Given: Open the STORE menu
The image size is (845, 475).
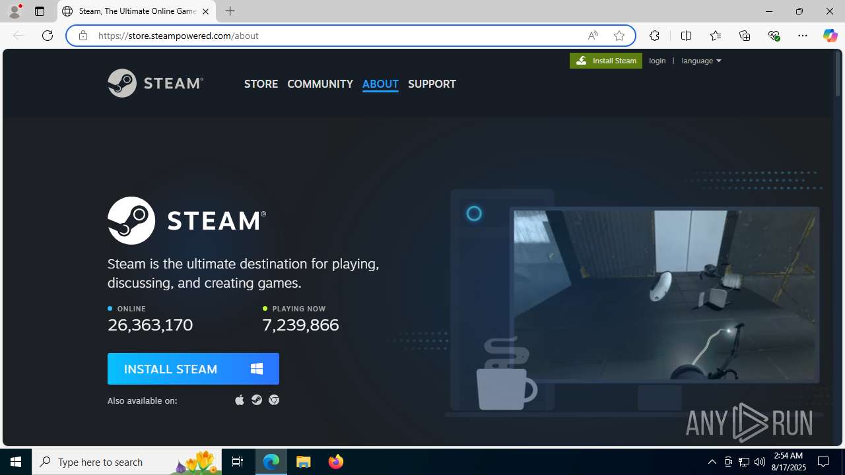Looking at the screenshot, I should [261, 84].
